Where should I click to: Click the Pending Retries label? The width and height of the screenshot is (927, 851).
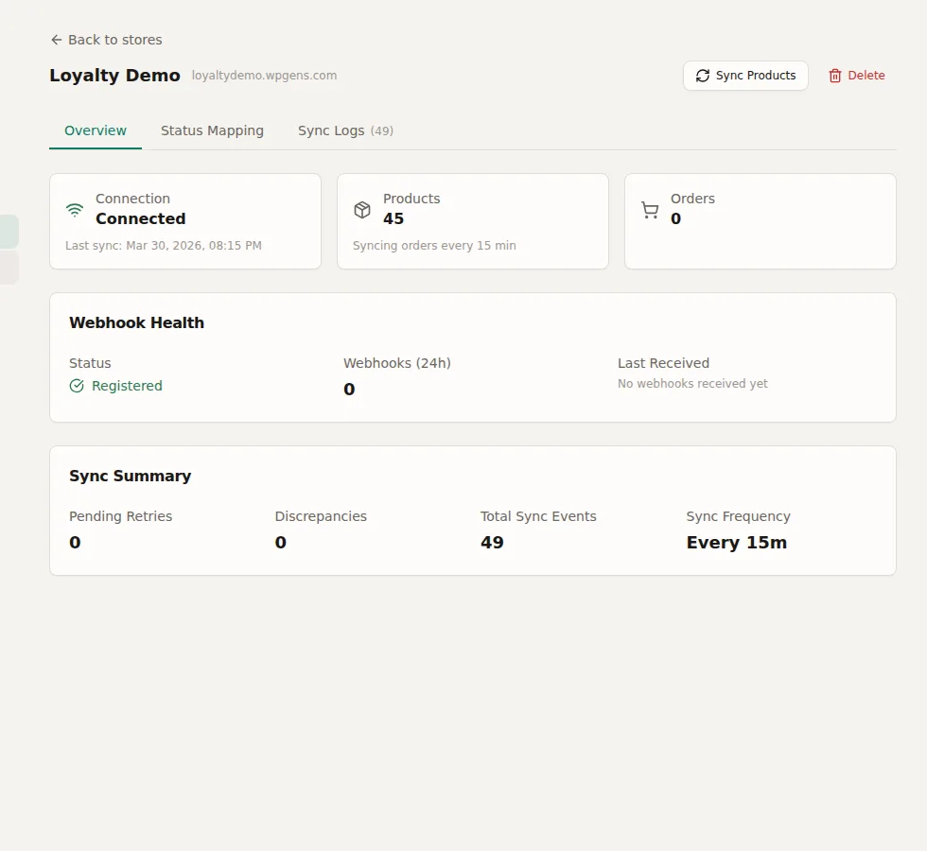(121, 516)
